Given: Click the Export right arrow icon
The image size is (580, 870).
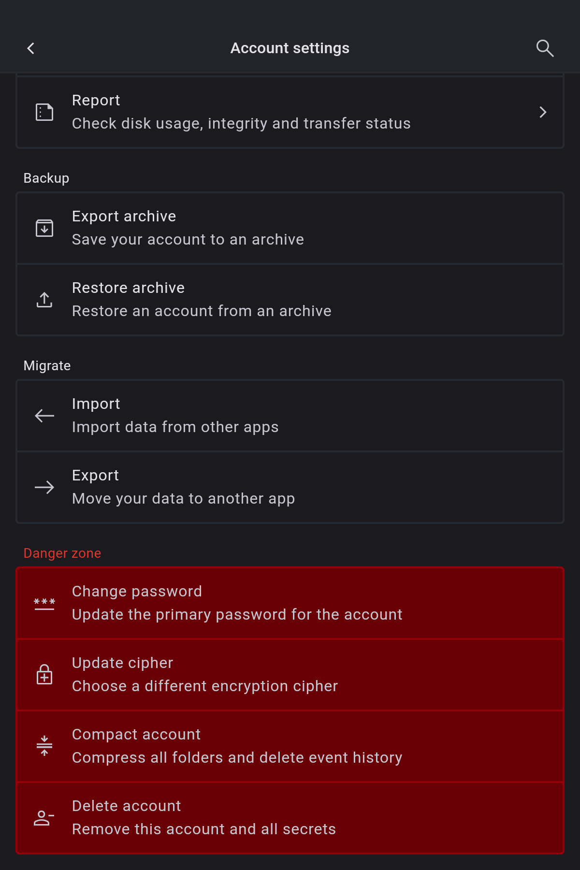Looking at the screenshot, I should tap(44, 487).
